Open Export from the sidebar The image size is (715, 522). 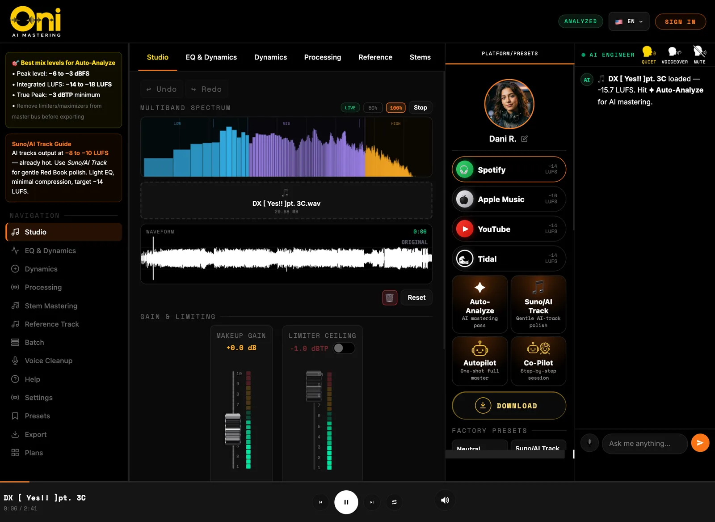(x=63, y=434)
